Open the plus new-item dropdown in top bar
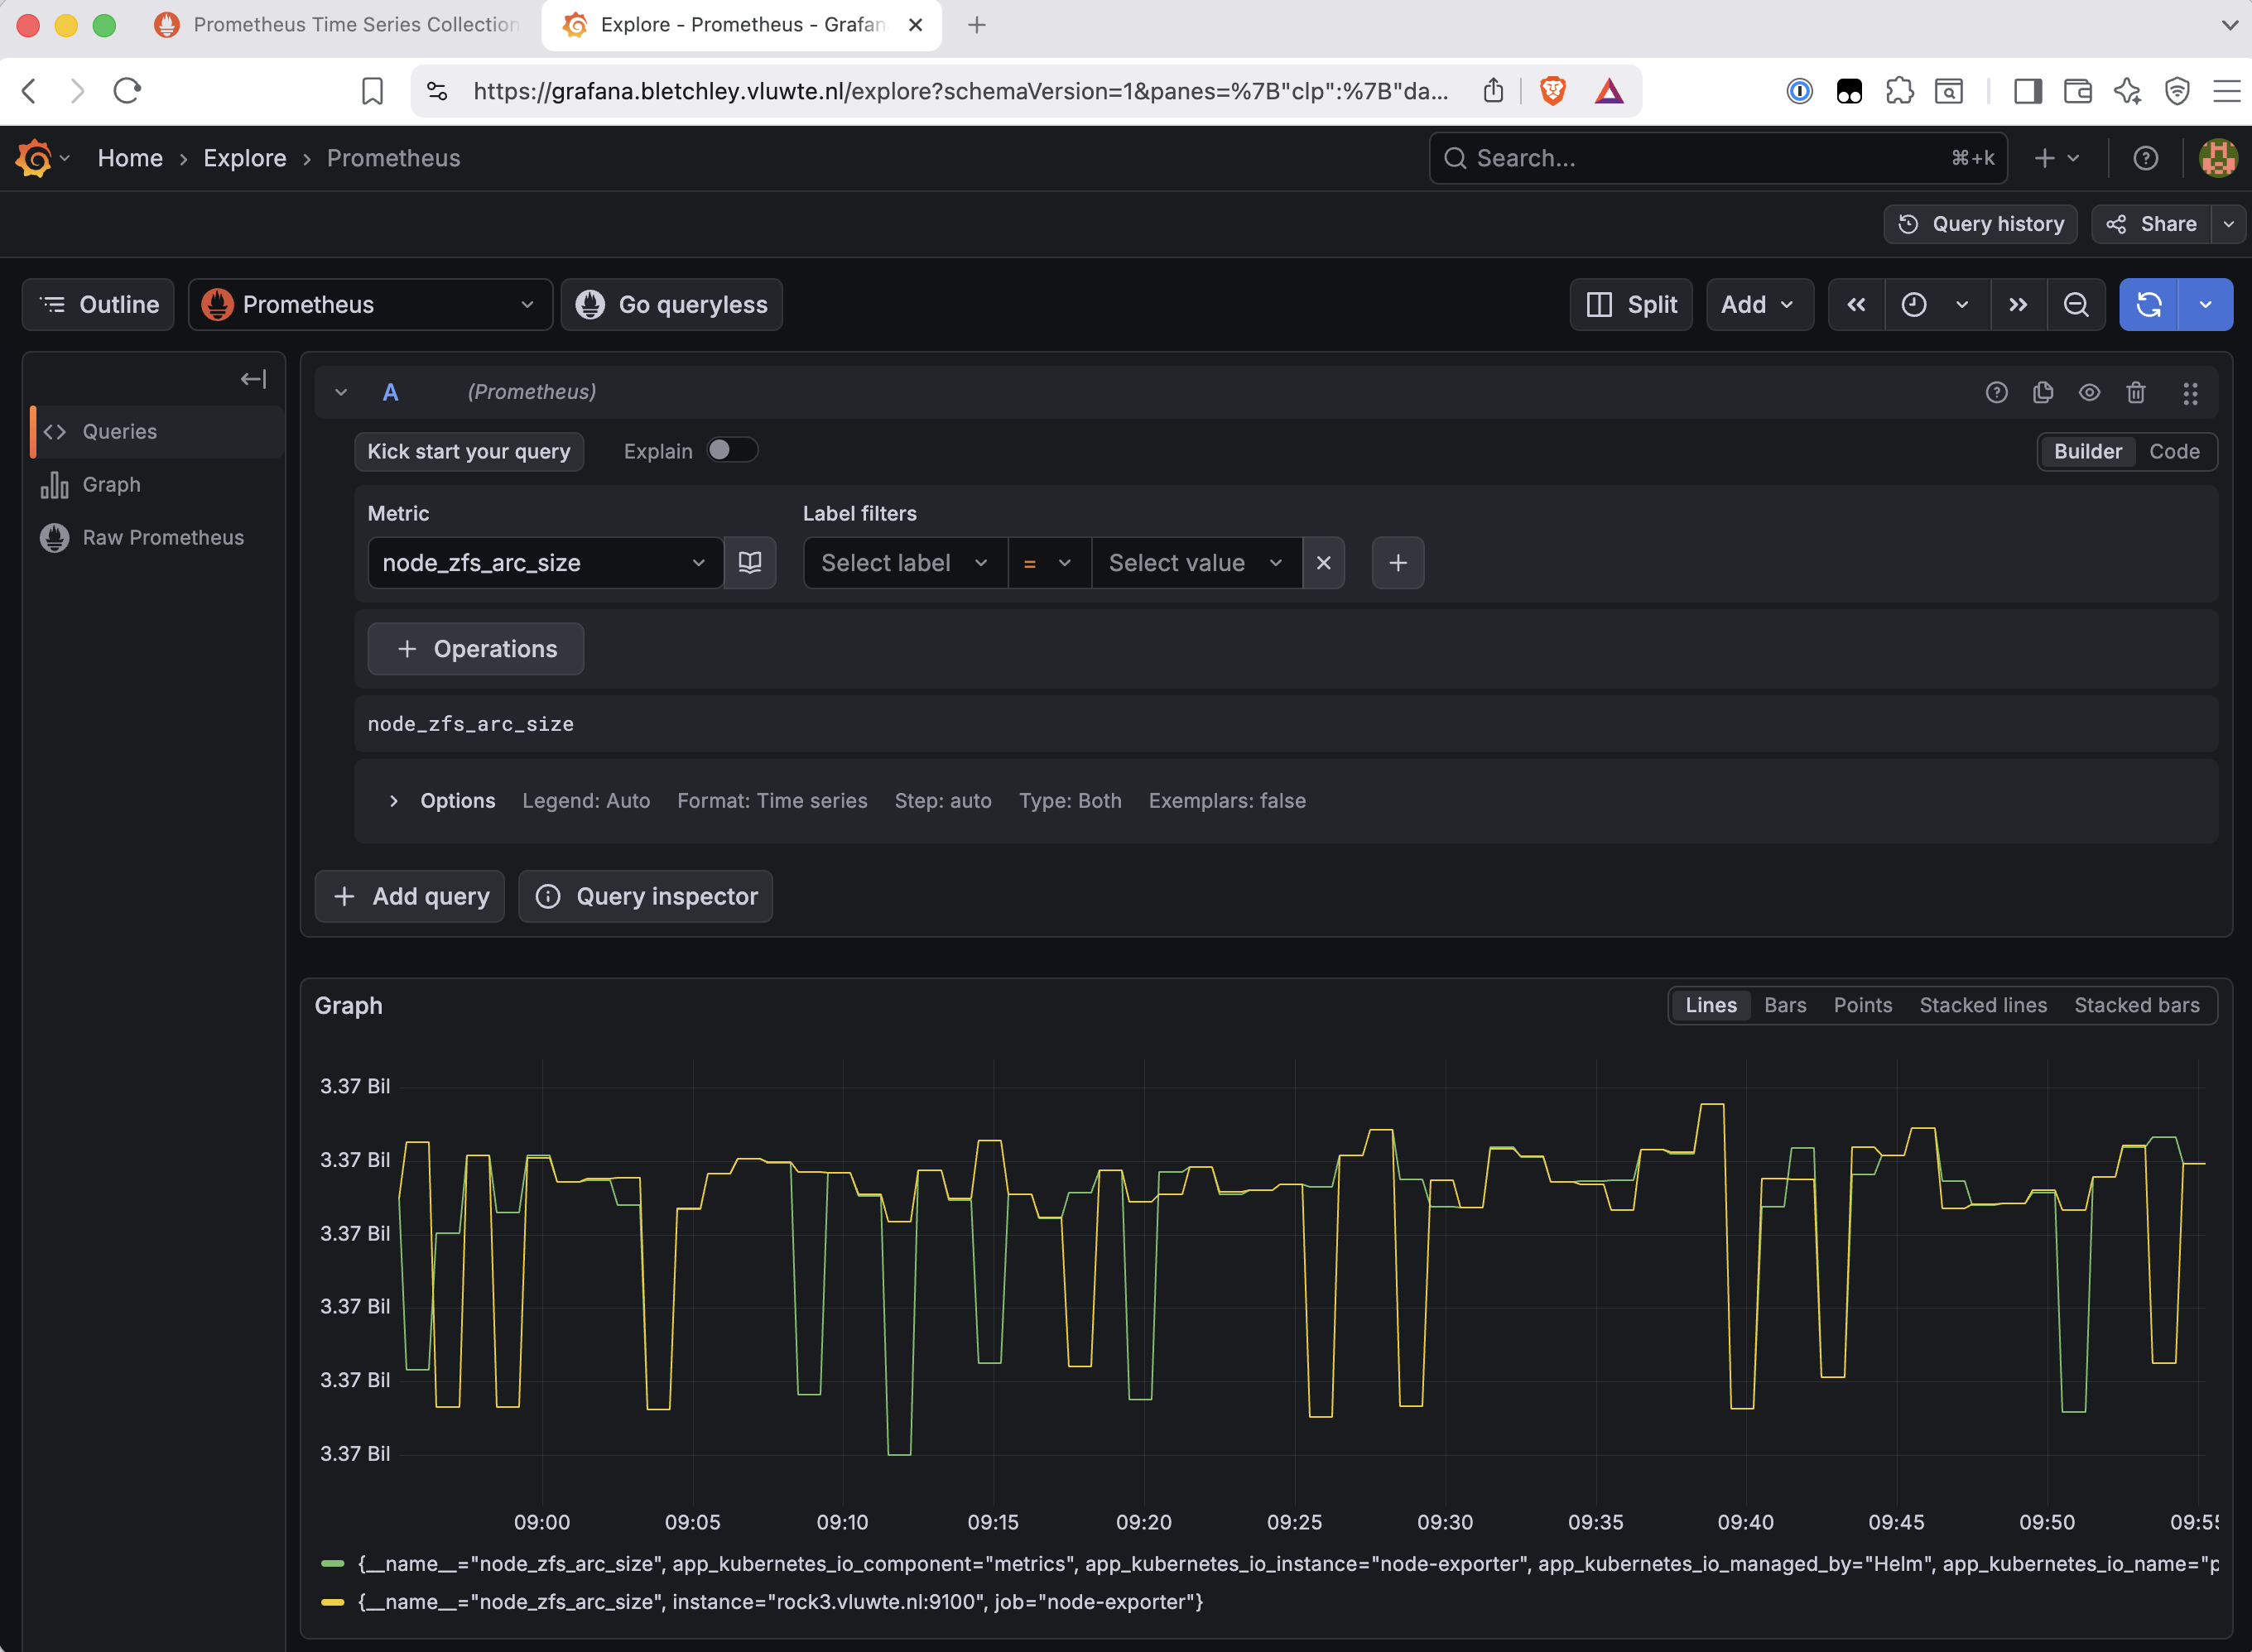 click(2057, 158)
